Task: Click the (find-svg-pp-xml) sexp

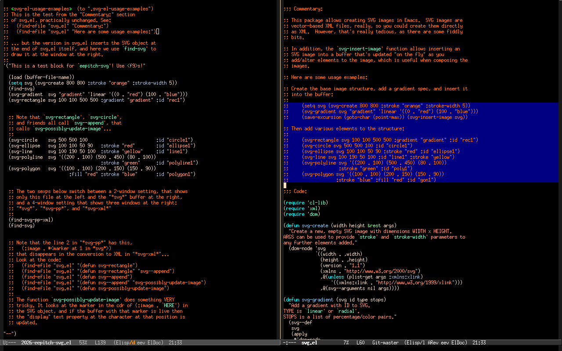Action: [x=30, y=220]
